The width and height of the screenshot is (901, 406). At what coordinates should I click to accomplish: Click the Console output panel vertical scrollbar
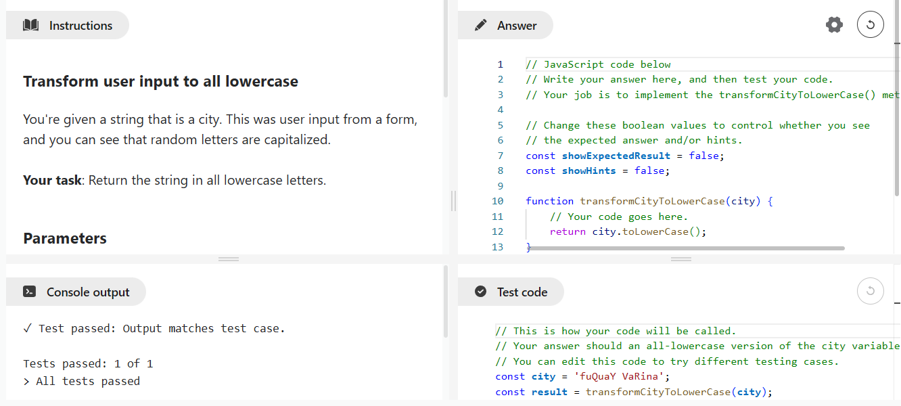pyautogui.click(x=446, y=301)
